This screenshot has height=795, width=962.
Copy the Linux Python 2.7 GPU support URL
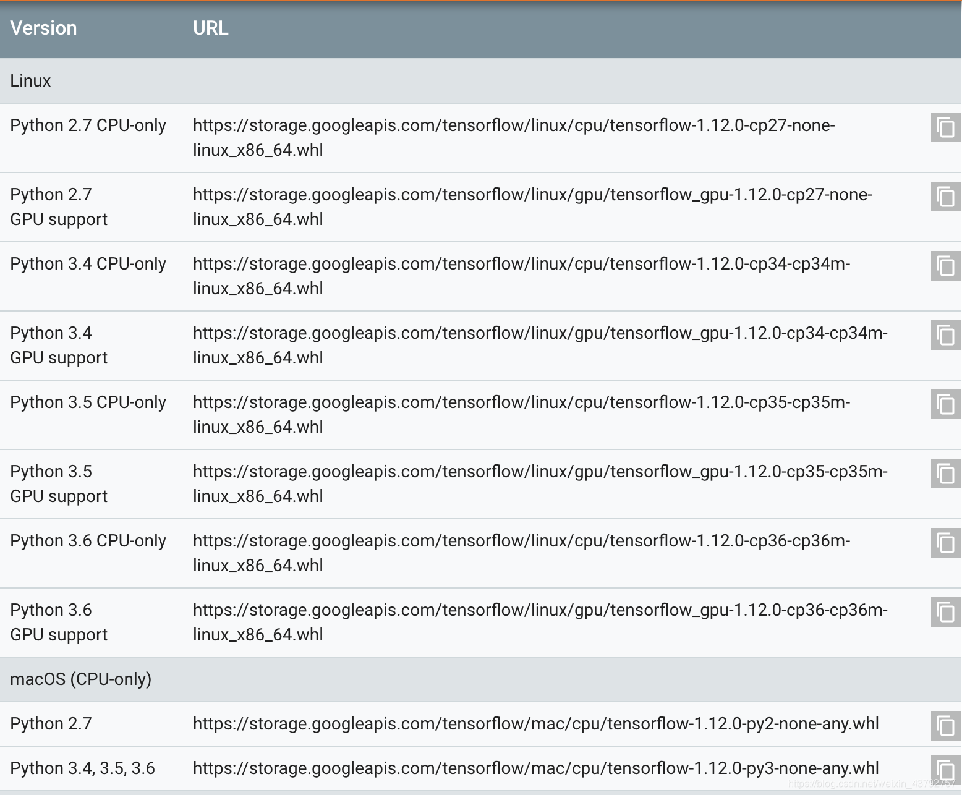945,197
